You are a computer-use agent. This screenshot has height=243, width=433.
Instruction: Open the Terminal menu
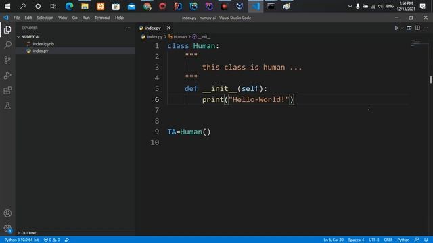pos(102,18)
